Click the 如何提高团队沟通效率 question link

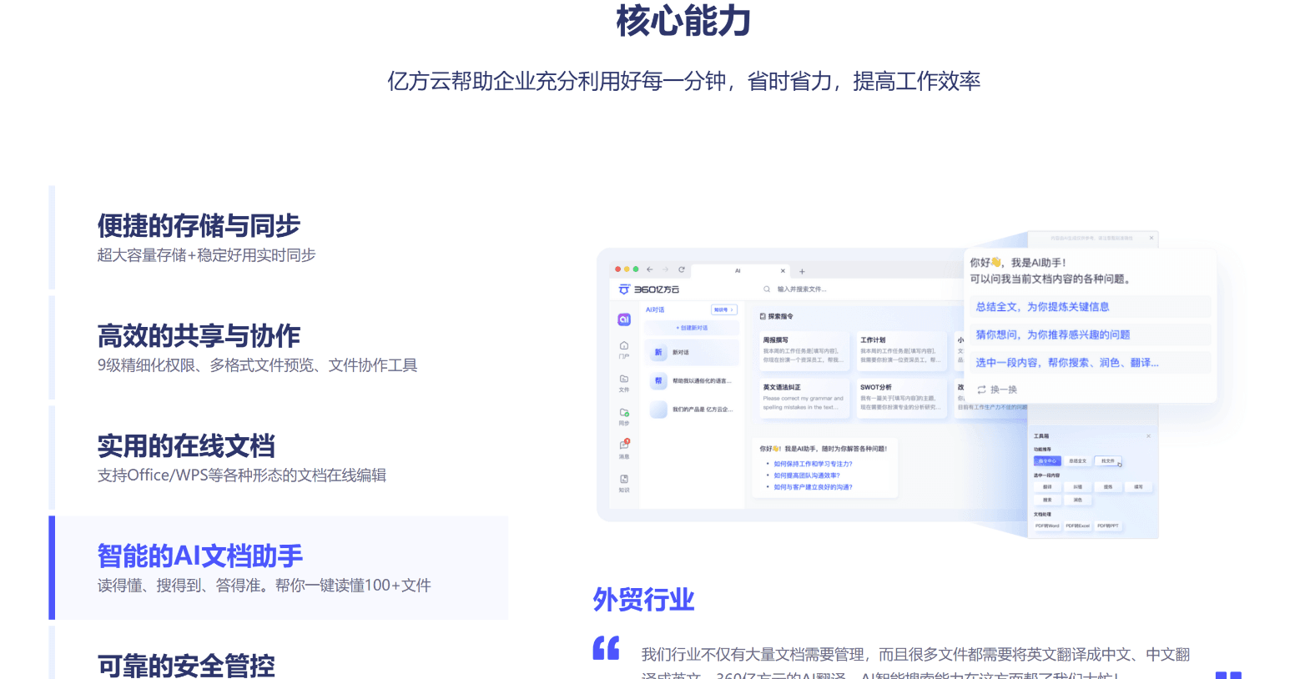[x=807, y=475]
